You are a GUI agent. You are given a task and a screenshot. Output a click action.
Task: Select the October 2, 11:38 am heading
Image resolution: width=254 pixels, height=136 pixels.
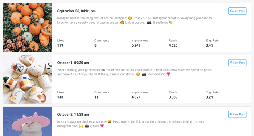[x=73, y=115]
